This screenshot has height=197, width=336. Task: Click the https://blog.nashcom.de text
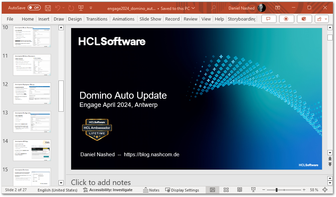(x=152, y=155)
